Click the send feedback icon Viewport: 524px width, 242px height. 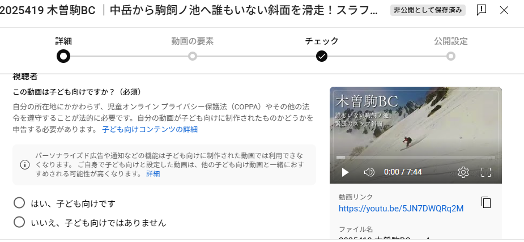(x=481, y=10)
